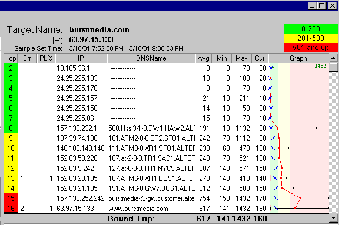Click Avg value 754 for hop 15
The height and width of the screenshot is (225, 339).
(x=204, y=198)
